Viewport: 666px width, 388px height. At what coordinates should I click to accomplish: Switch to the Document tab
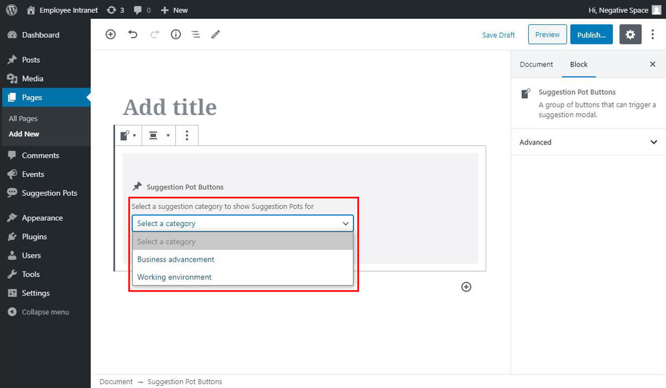pyautogui.click(x=536, y=64)
